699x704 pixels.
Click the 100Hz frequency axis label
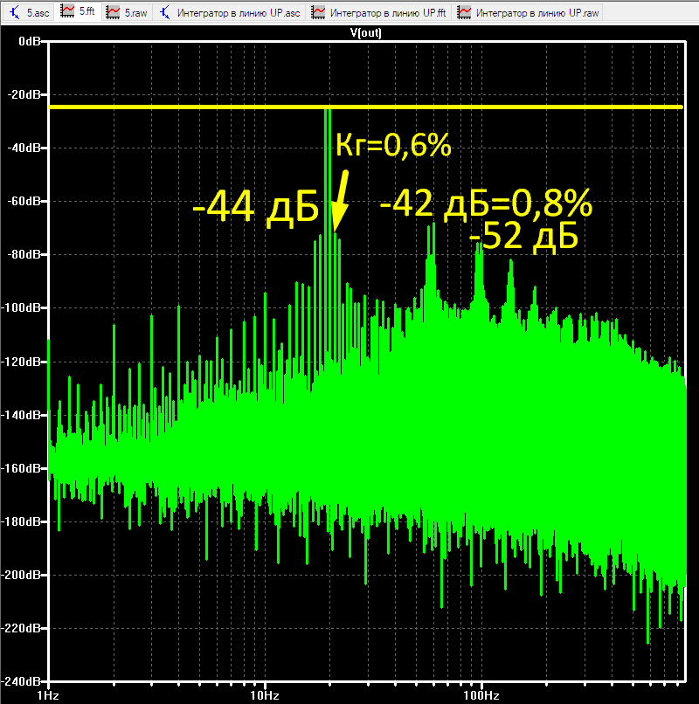[481, 695]
